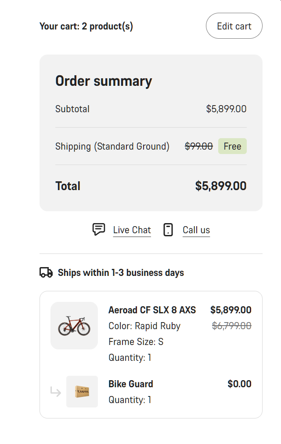Click Your cart: 2 product(s) heading
Viewport: 281px width, 444px height.
pyautogui.click(x=86, y=26)
